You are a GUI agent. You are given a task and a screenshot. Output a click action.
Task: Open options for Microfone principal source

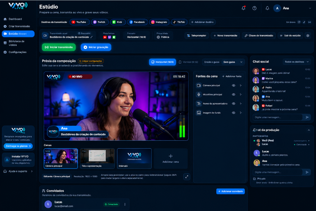[x=241, y=94]
